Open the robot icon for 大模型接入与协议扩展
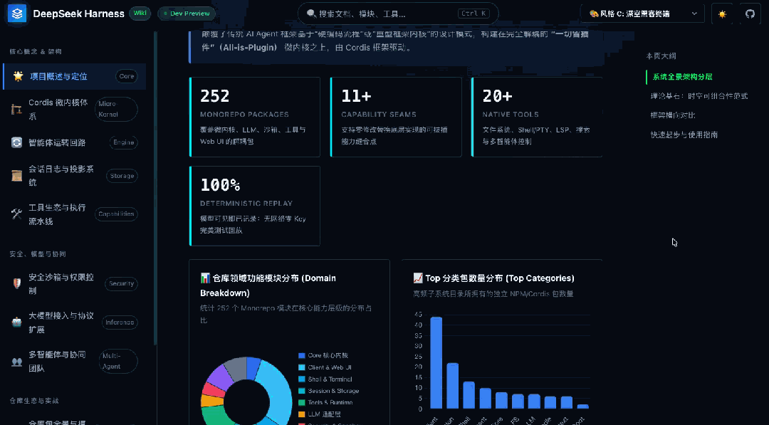 (16, 322)
